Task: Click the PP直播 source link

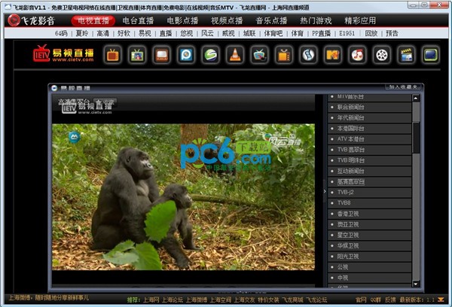Action: (x=322, y=34)
